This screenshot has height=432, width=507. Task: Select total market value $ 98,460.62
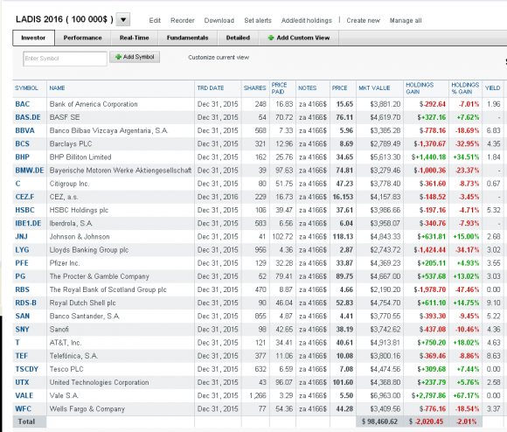pyautogui.click(x=379, y=422)
